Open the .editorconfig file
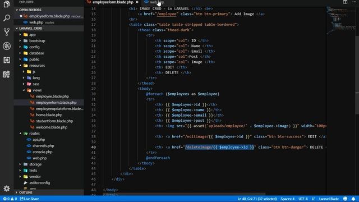The width and height of the screenshot is (359, 202). tap(40, 183)
